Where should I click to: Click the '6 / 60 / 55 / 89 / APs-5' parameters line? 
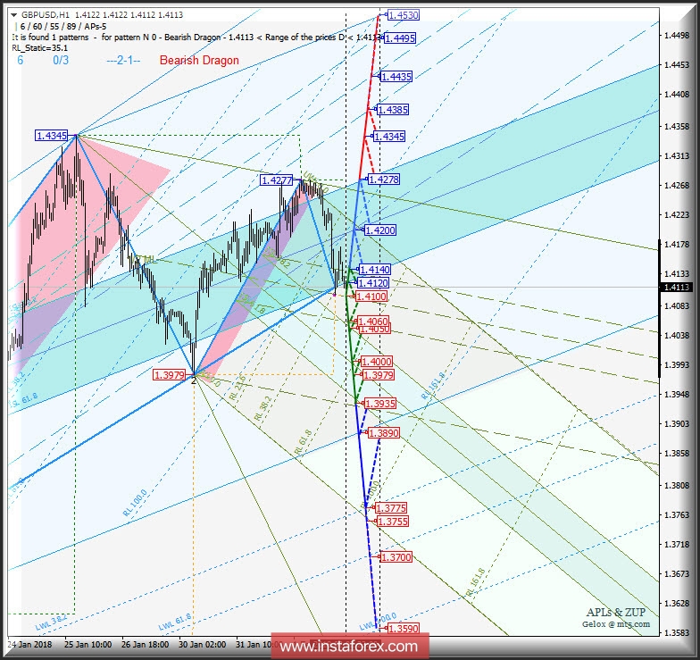coord(62,27)
